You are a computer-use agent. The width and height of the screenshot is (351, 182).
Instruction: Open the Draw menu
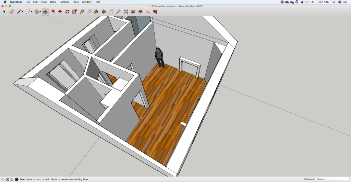[x=53, y=2]
